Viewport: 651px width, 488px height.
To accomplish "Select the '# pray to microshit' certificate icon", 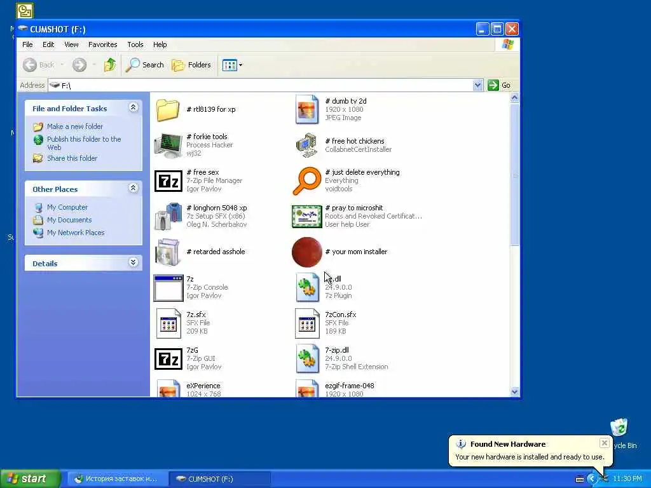I will pos(307,216).
